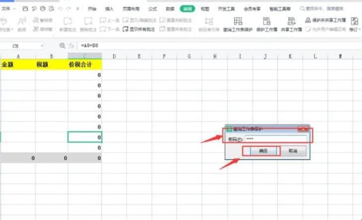Click the Print Preview icon
Viewport: 362px width, 220px height.
point(51,9)
